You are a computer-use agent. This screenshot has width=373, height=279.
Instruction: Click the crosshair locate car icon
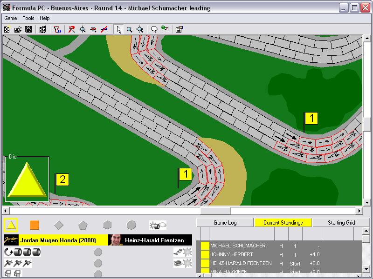coord(83,29)
